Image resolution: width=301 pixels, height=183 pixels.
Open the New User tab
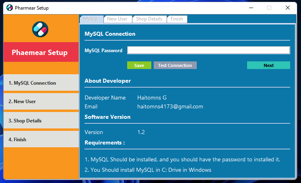click(118, 19)
